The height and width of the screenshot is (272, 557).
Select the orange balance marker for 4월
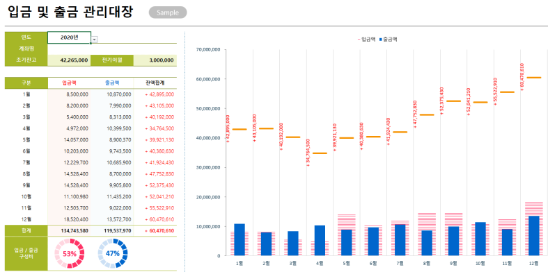click(320, 153)
